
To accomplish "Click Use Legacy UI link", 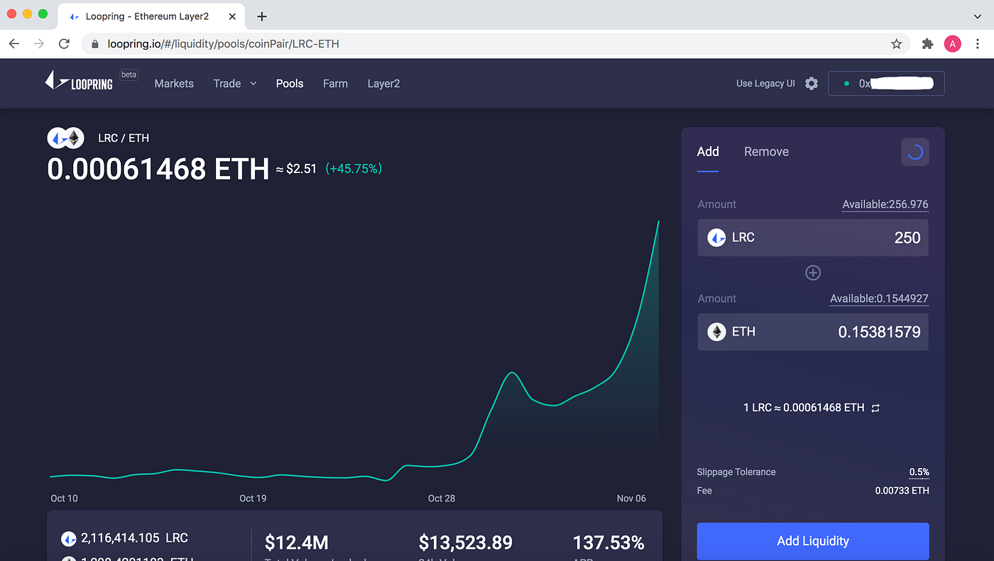I will tap(765, 84).
